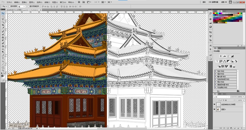The height and width of the screenshot is (130, 246).
Task: Select the Move tool in the toolbox
Action: point(3,13)
